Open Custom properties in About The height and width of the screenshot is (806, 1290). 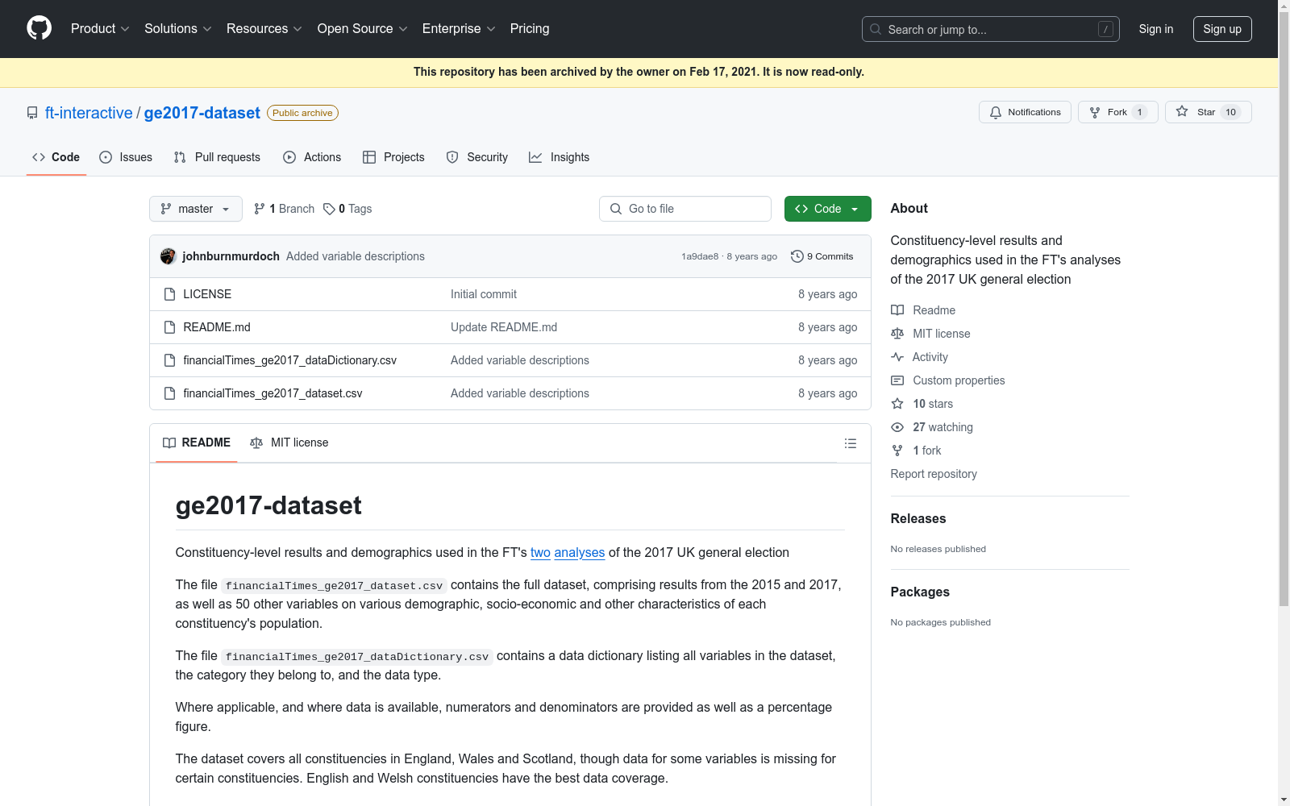948,380
